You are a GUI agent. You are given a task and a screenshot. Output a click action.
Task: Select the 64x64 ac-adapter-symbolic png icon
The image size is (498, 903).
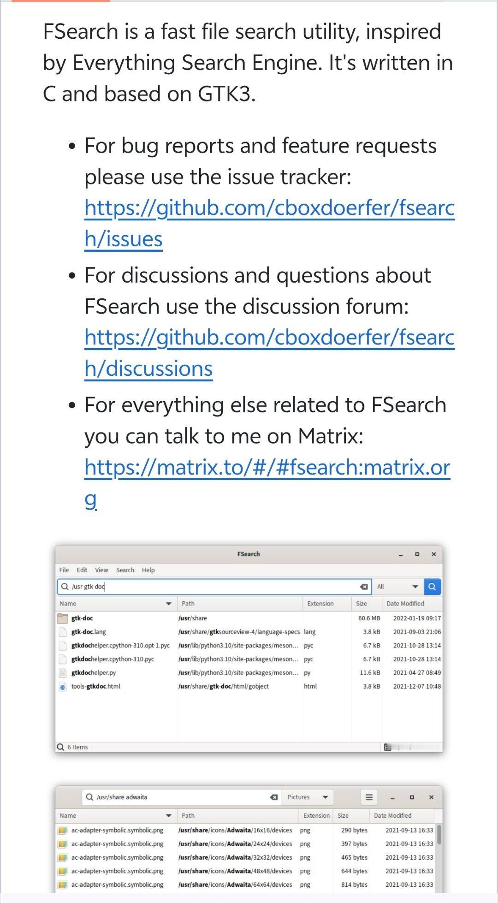(63, 885)
